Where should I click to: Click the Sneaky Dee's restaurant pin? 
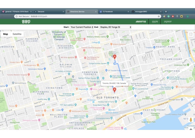coord(22,62)
